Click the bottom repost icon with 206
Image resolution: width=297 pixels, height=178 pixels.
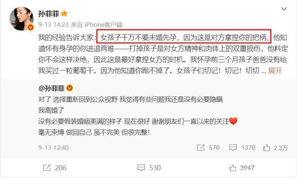click(x=46, y=168)
